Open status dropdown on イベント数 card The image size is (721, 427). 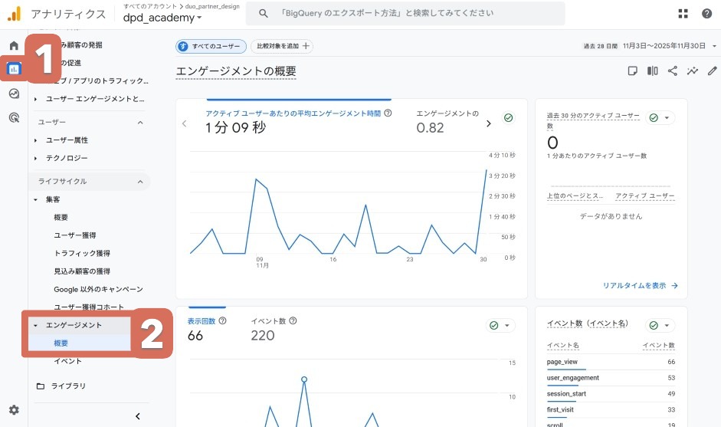pyautogui.click(x=660, y=325)
